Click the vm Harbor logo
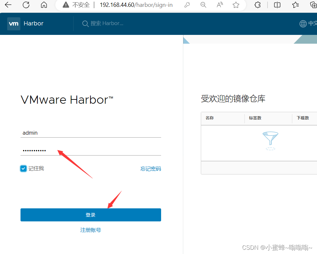Image resolution: width=317 pixels, height=254 pixels. pyautogui.click(x=14, y=24)
